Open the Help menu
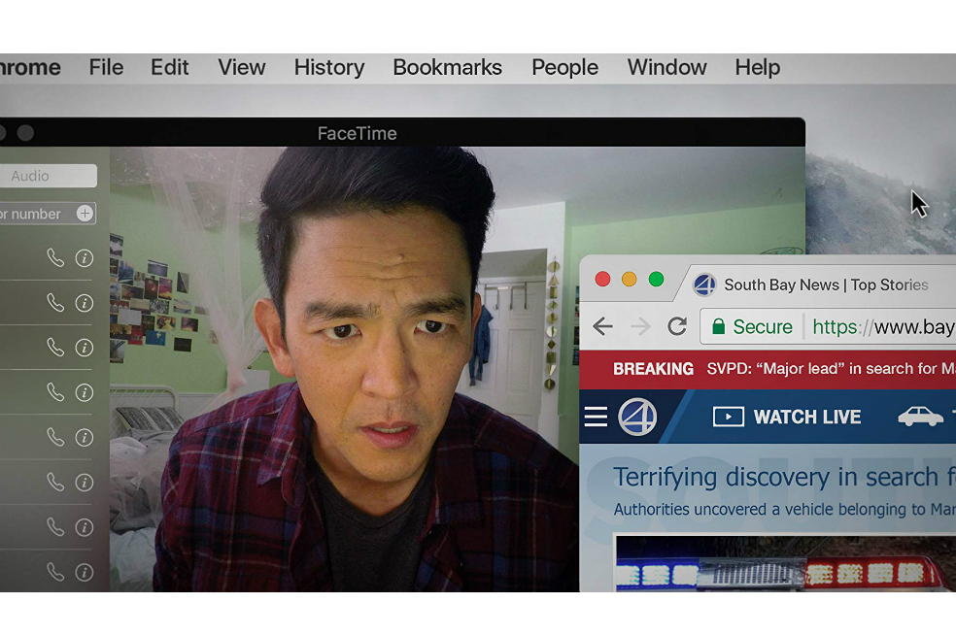The width and height of the screenshot is (956, 636). tap(757, 68)
